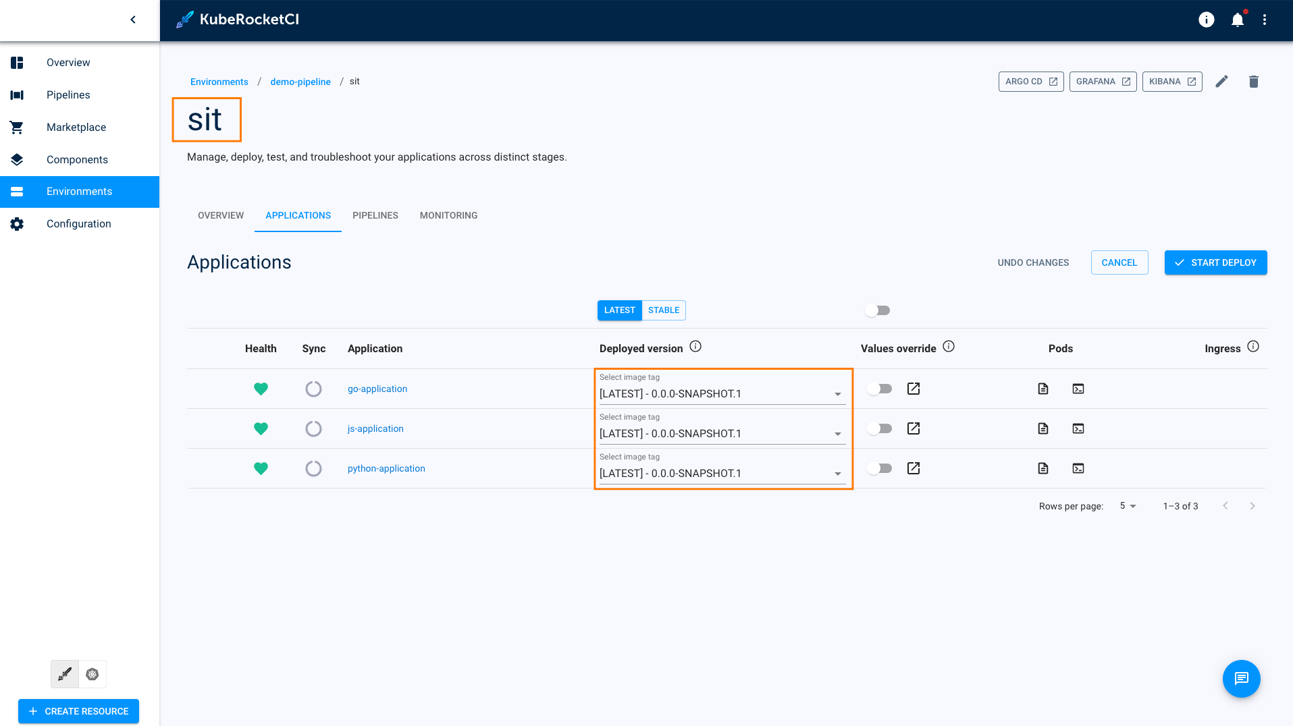The height and width of the screenshot is (726, 1293).
Task: Open the info icon in header
Action: [x=1206, y=20]
